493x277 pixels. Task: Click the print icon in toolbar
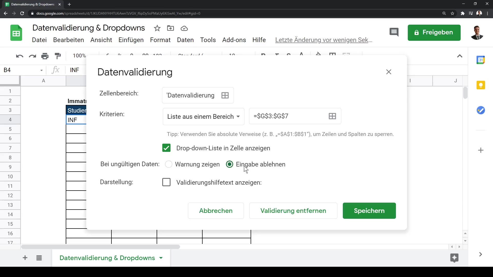tap(45, 56)
